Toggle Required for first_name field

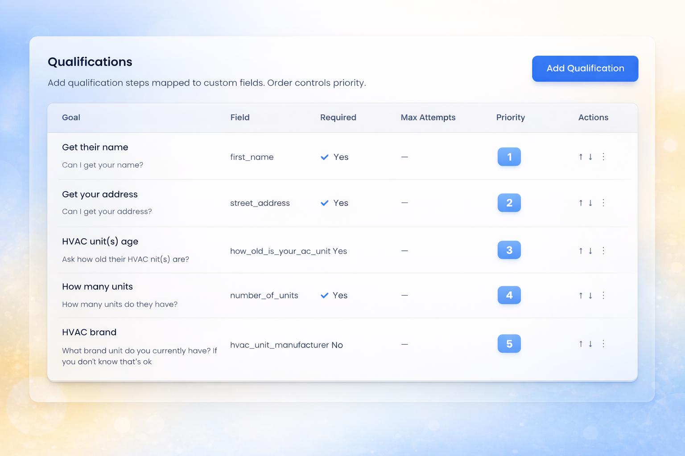pyautogui.click(x=325, y=157)
